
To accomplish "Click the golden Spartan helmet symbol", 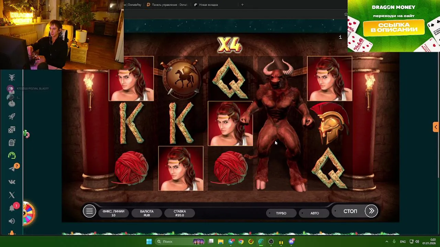I will click(x=329, y=123).
